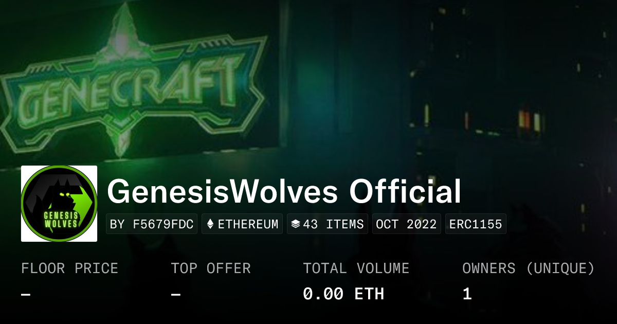Click the Genesis Wolves collection avatar

tap(59, 204)
